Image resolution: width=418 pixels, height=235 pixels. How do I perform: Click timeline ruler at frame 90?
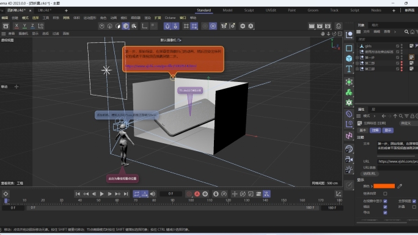[x=172, y=200]
